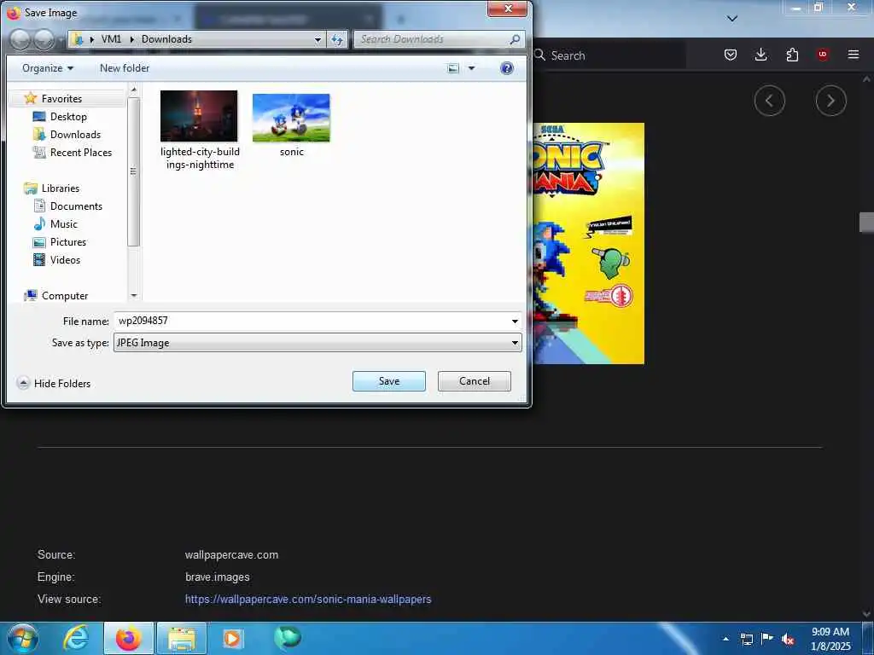874x655 pixels.
Task: Open the Firefox extensions puzzle icon
Action: coord(792,55)
